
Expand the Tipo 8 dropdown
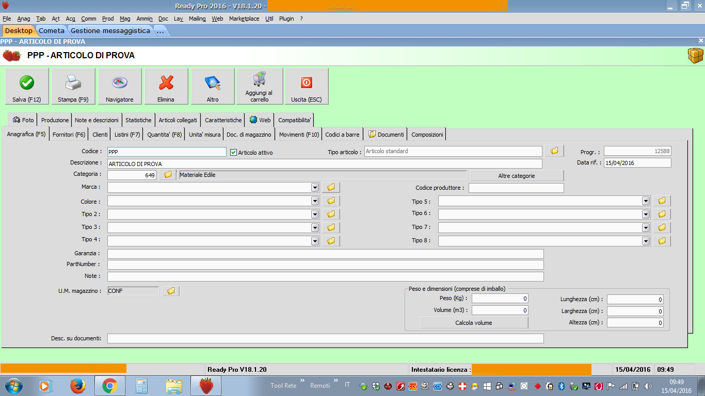646,241
